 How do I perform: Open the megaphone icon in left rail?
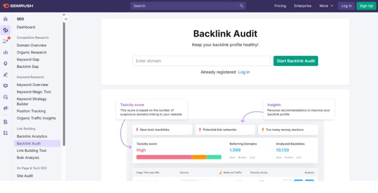[5, 108]
